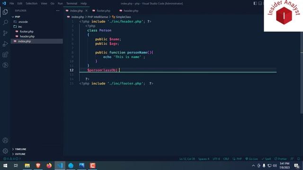
Task: Show hidden system tray icons
Action: 253,166
